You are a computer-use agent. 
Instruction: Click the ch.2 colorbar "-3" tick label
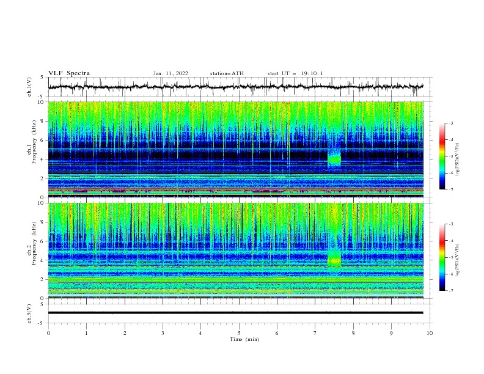pos(451,224)
